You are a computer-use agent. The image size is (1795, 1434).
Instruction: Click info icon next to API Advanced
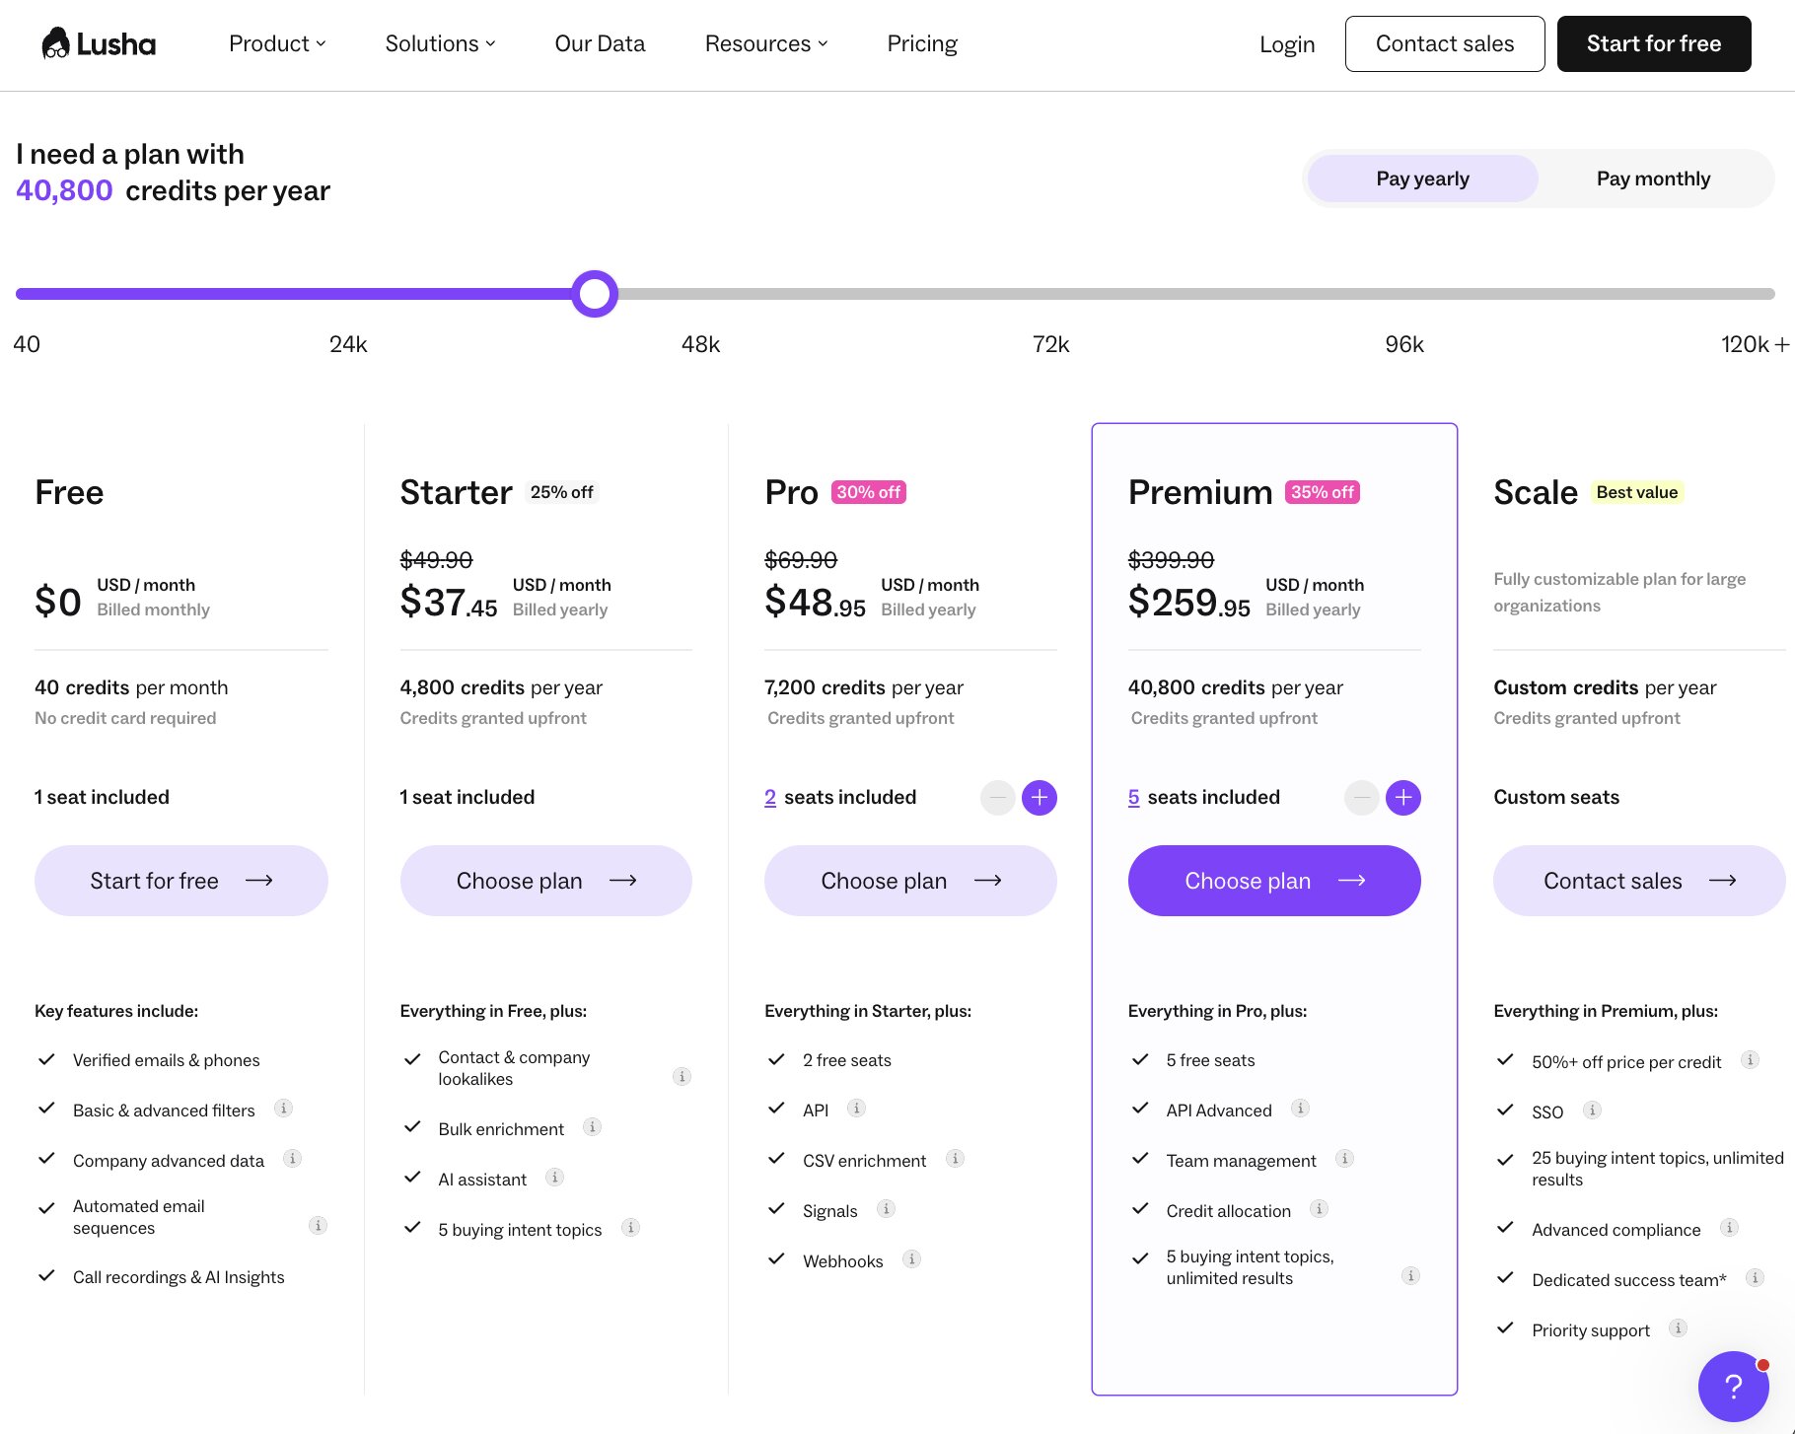(1300, 1109)
